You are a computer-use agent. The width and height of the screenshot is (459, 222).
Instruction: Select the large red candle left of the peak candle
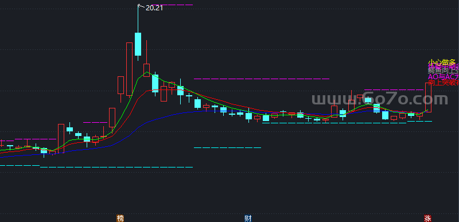pos(129,69)
